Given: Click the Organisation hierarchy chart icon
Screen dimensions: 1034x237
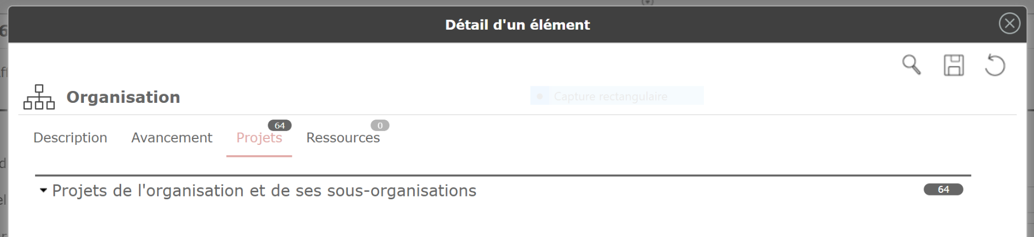Looking at the screenshot, I should pyautogui.click(x=39, y=97).
